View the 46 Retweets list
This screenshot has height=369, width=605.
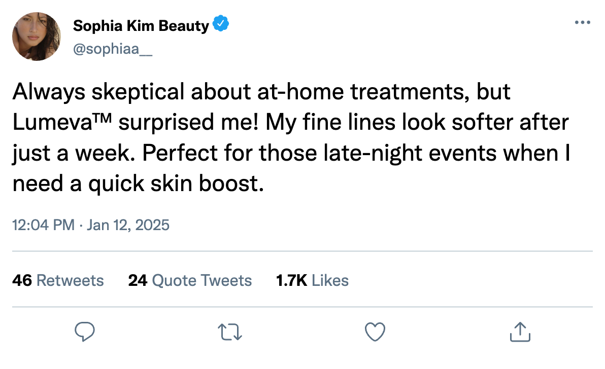58,280
